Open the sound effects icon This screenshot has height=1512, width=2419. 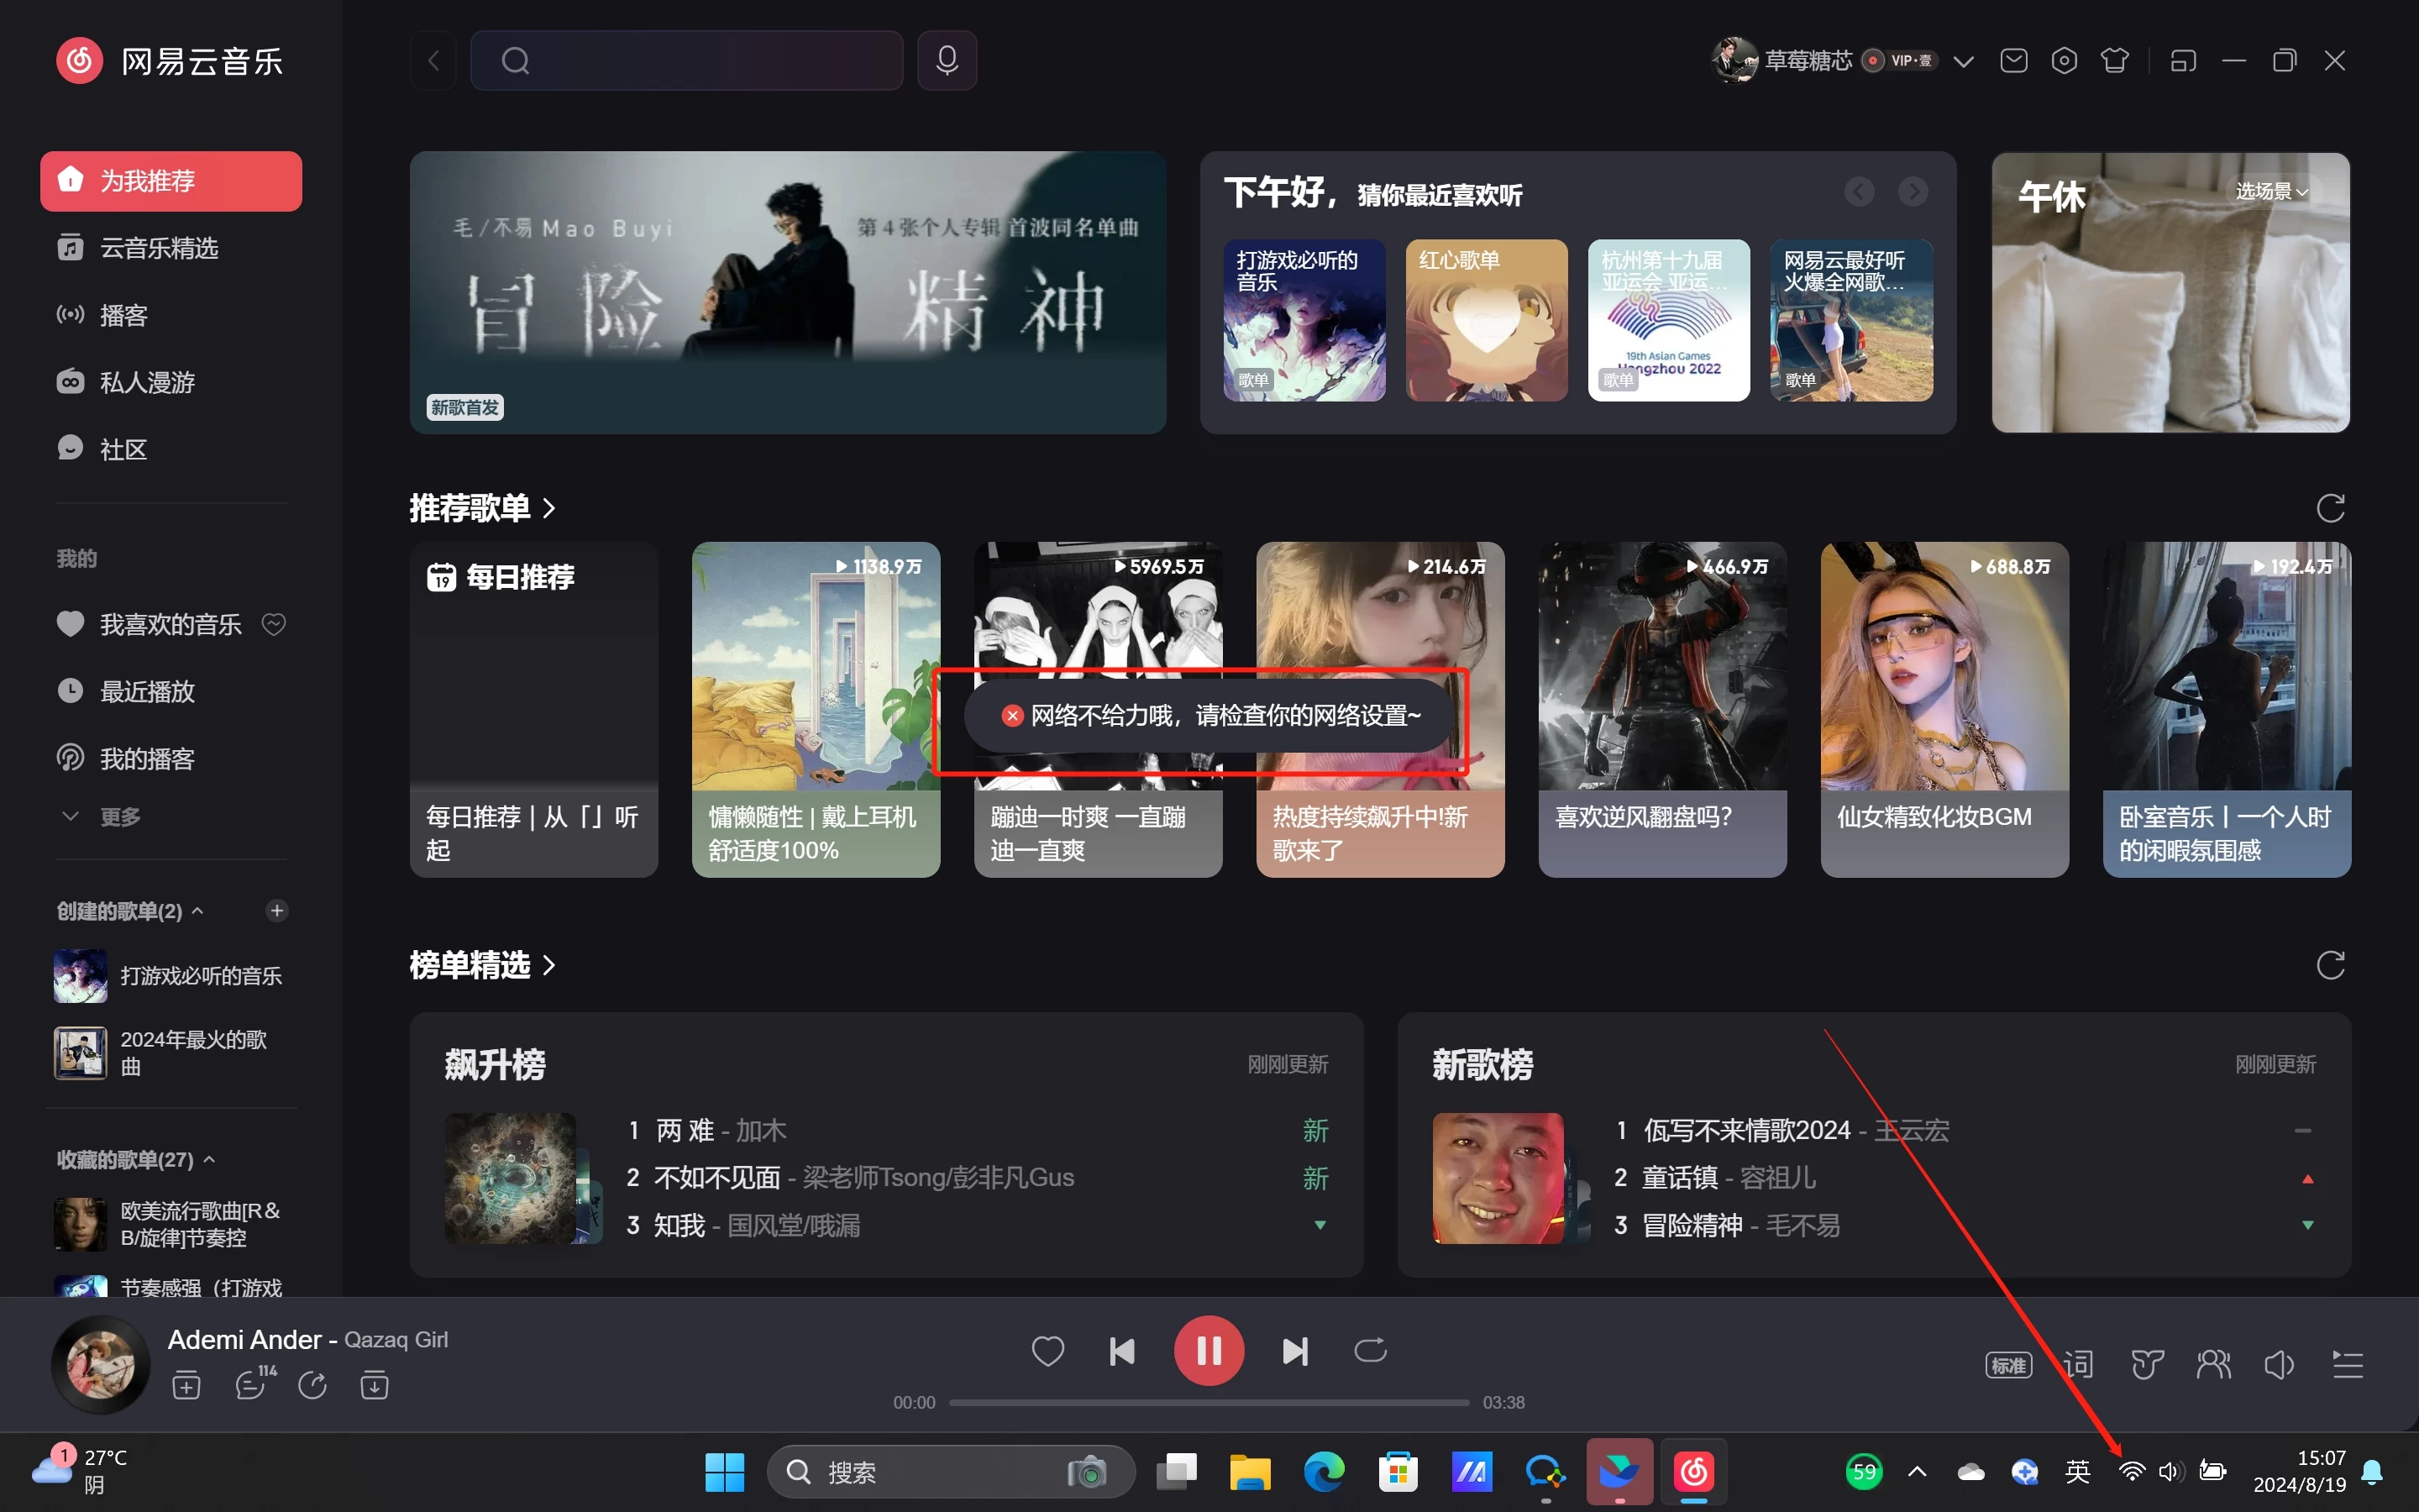(2146, 1365)
